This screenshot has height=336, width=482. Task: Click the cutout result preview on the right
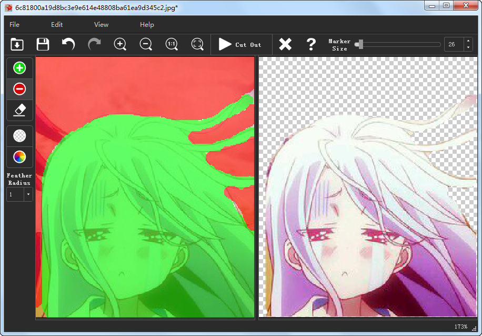point(368,187)
